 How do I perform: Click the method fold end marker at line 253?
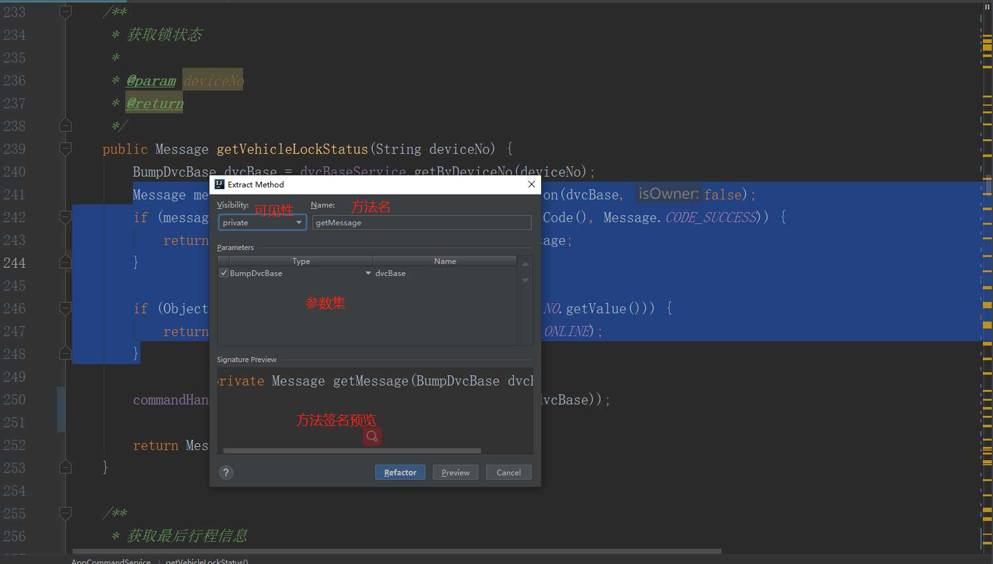pyautogui.click(x=65, y=467)
